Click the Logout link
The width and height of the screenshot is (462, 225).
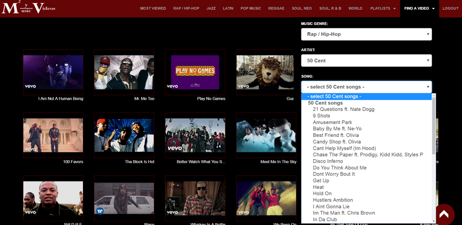[450, 8]
